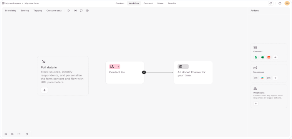The height and width of the screenshot is (139, 292).
Task: Open the Outcome quiz option
Action: point(54,11)
